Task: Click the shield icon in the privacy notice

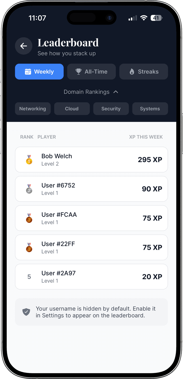Action: (x=26, y=312)
